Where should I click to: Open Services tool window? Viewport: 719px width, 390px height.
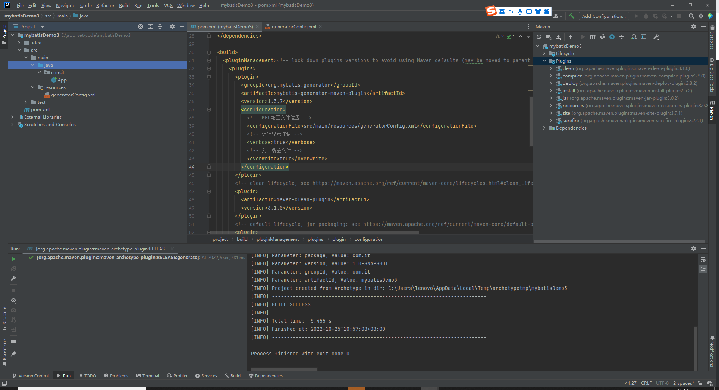tap(206, 376)
